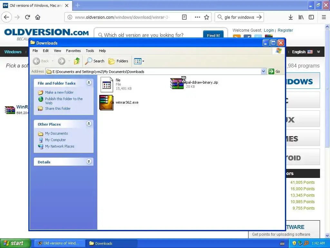The height and width of the screenshot is (248, 330).
Task: Click the magnifier icon in system tray
Action: point(306,243)
